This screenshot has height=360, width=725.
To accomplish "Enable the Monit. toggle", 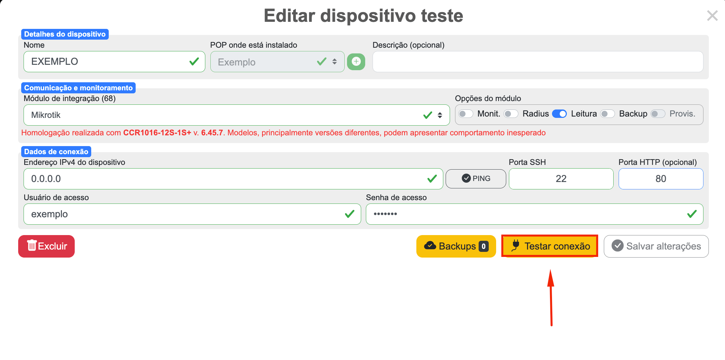I will tap(465, 114).
